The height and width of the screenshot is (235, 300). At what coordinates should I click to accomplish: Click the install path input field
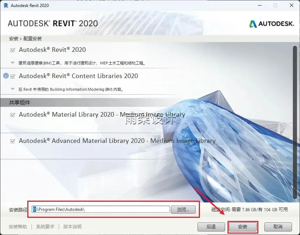(100, 209)
